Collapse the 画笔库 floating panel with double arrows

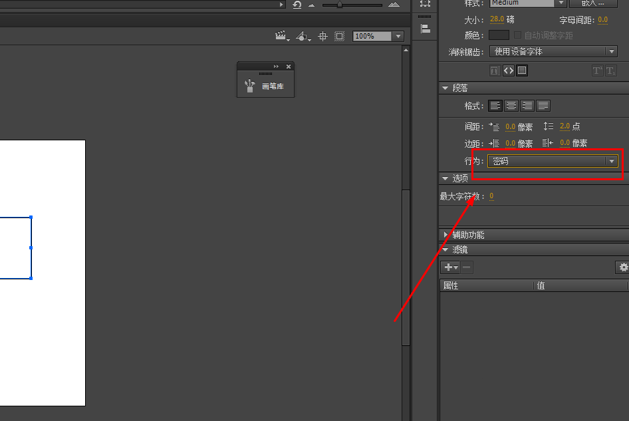pos(276,67)
